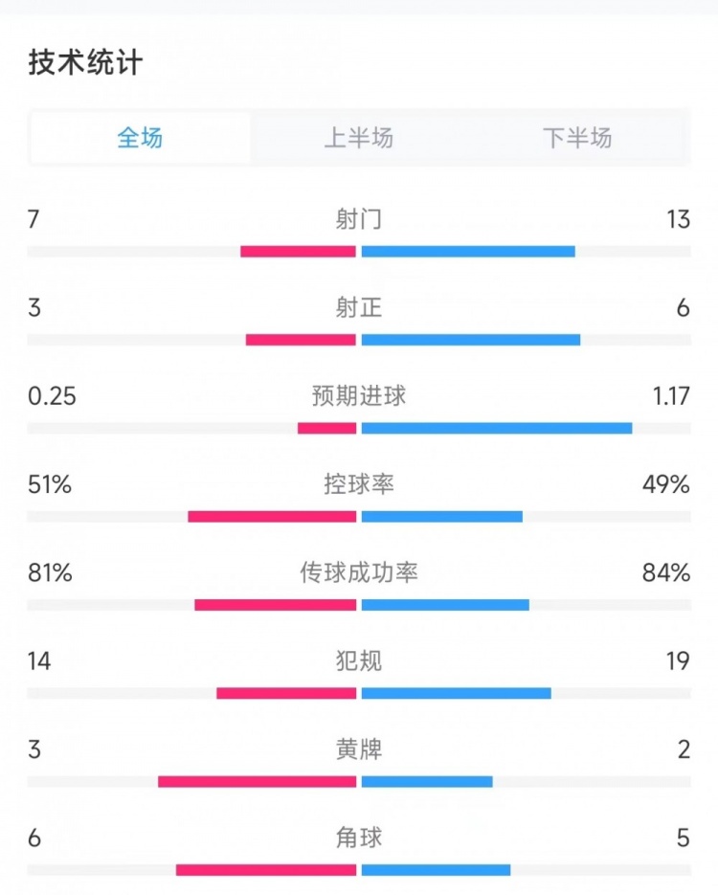This screenshot has width=718, height=895.
Task: Select the 预期进球 label
Action: 358,395
